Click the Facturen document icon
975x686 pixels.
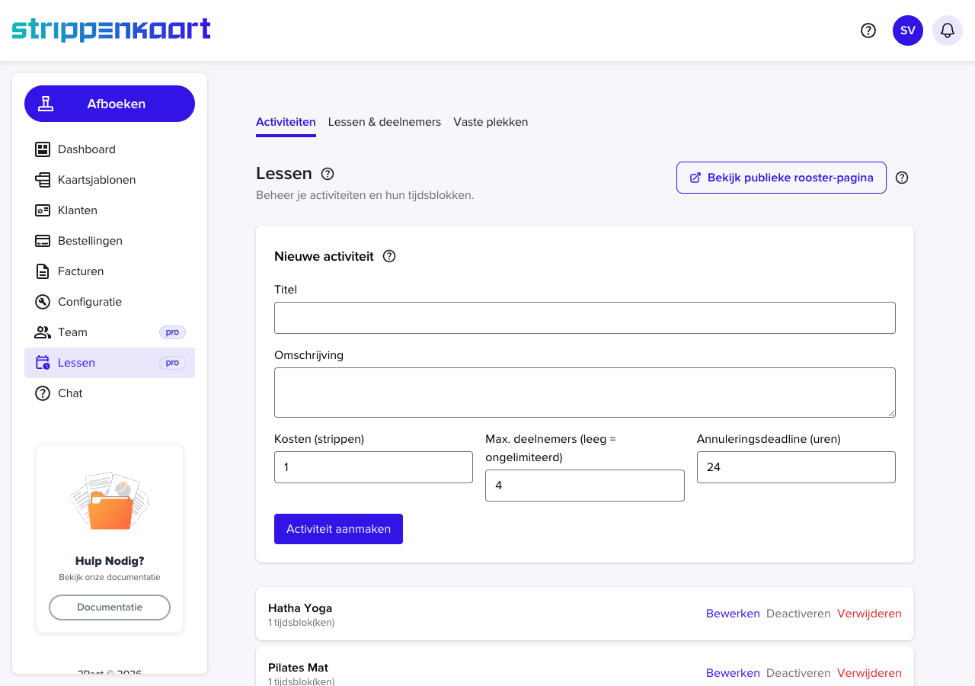pyautogui.click(x=43, y=271)
